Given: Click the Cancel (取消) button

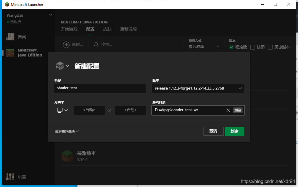Looking at the screenshot, I should coord(214,131).
